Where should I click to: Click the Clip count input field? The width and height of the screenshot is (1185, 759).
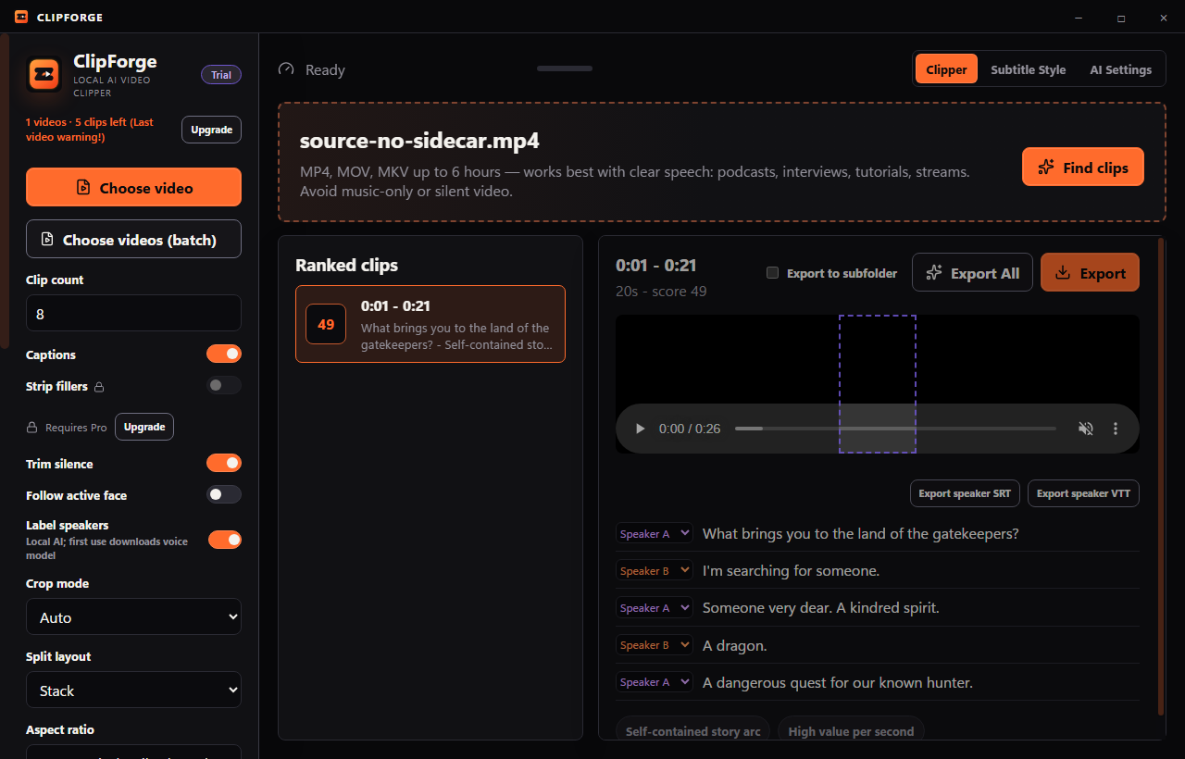133,313
